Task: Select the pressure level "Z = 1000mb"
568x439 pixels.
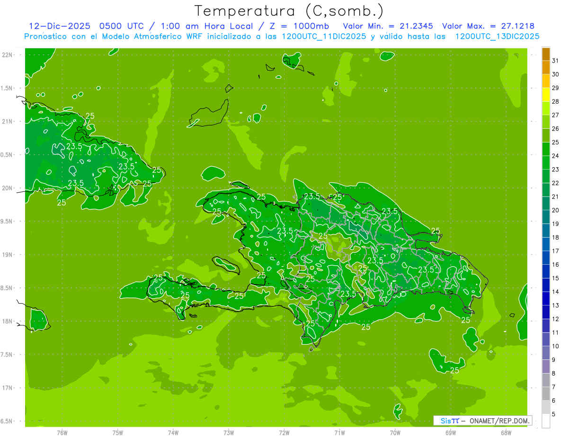Action: [x=299, y=26]
